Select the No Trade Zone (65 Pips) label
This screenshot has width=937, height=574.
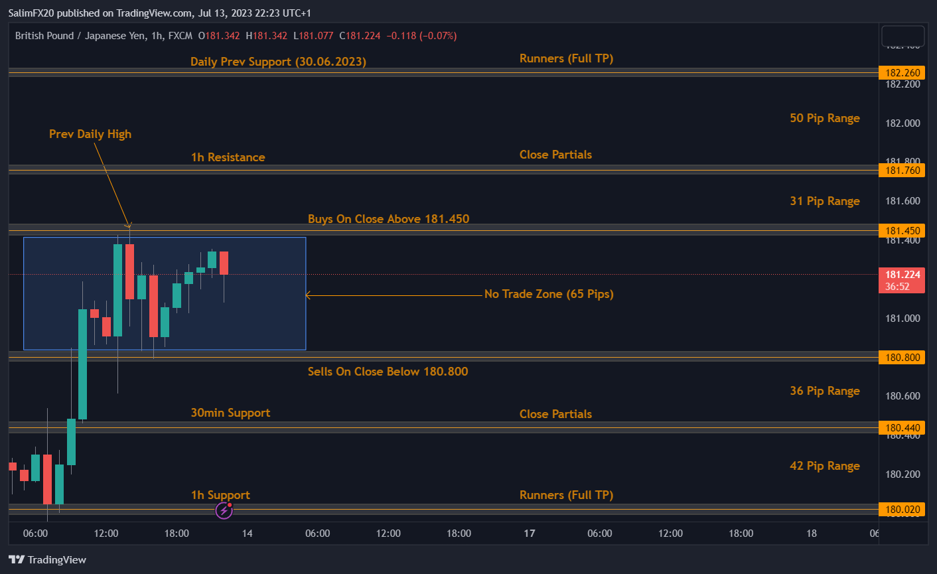tap(549, 294)
